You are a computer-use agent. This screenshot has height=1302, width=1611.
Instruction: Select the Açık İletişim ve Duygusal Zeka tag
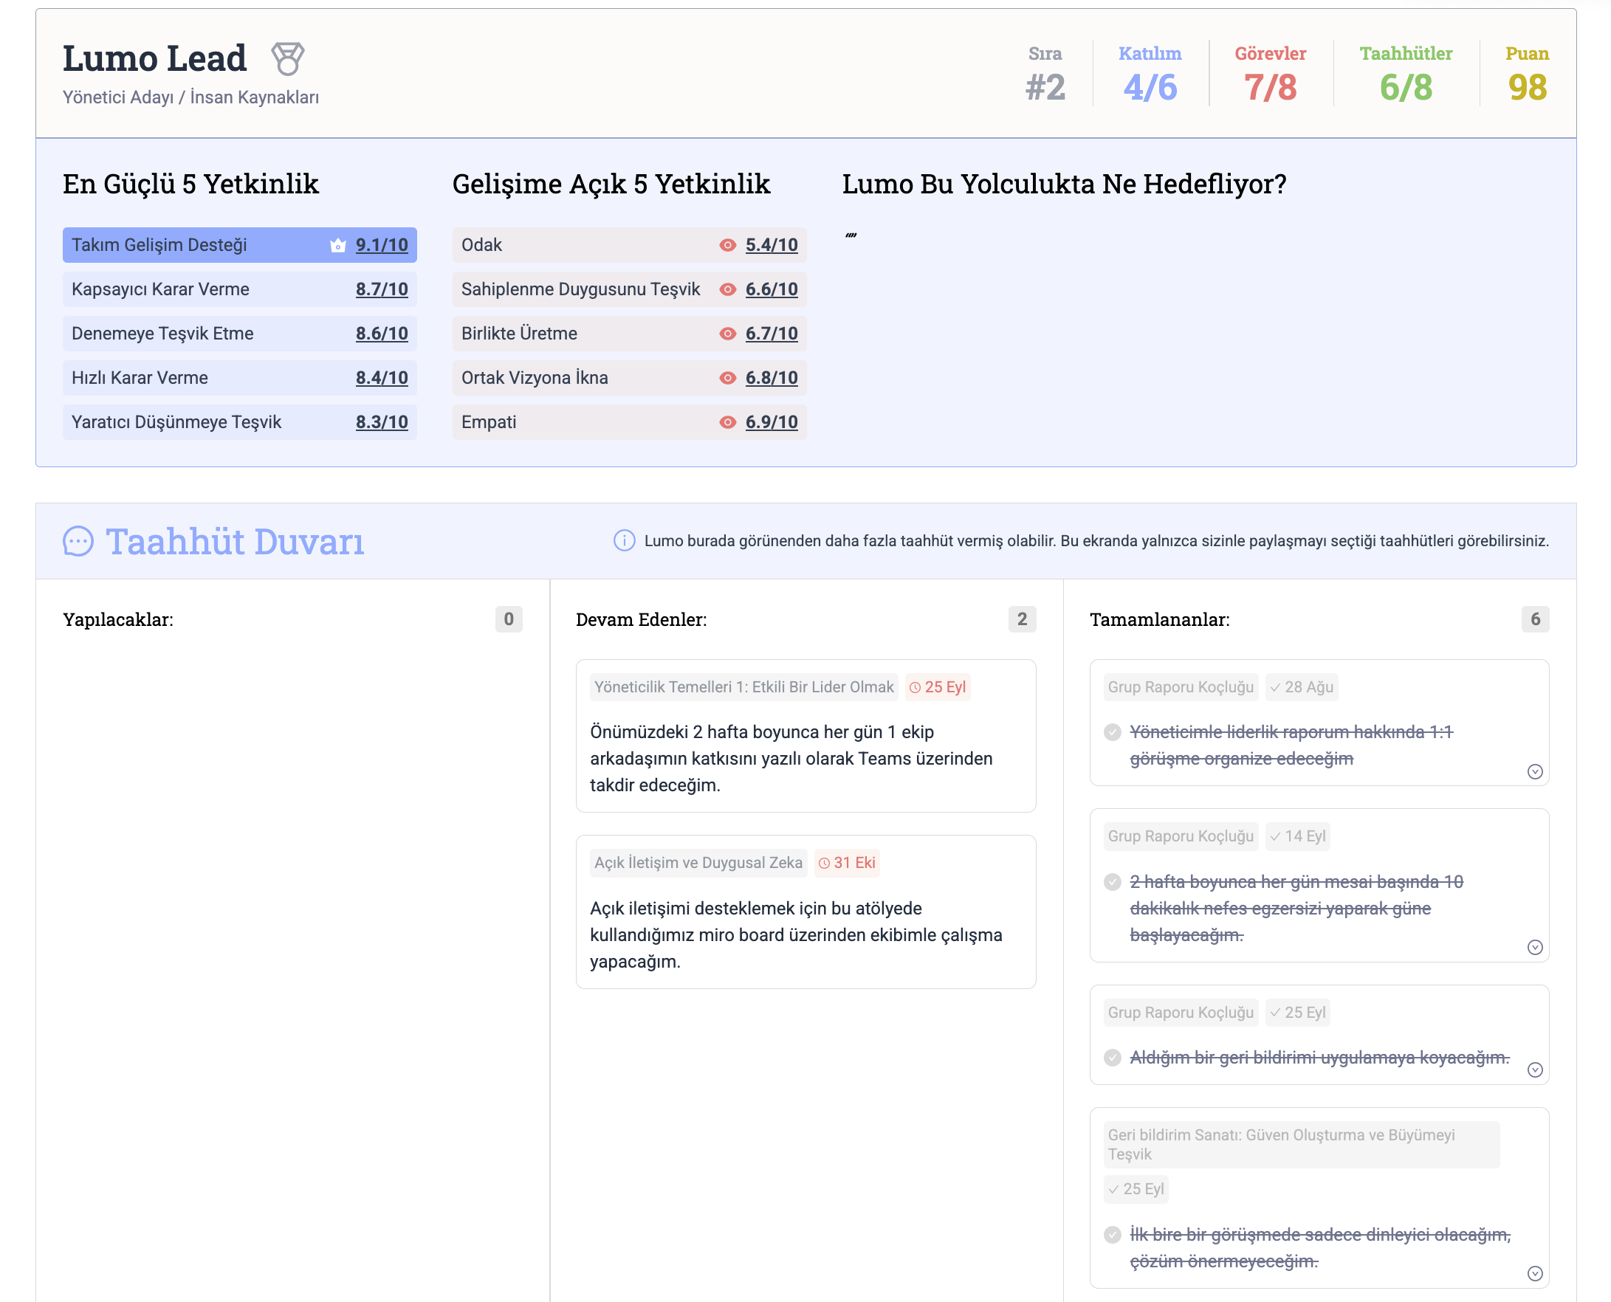[697, 863]
